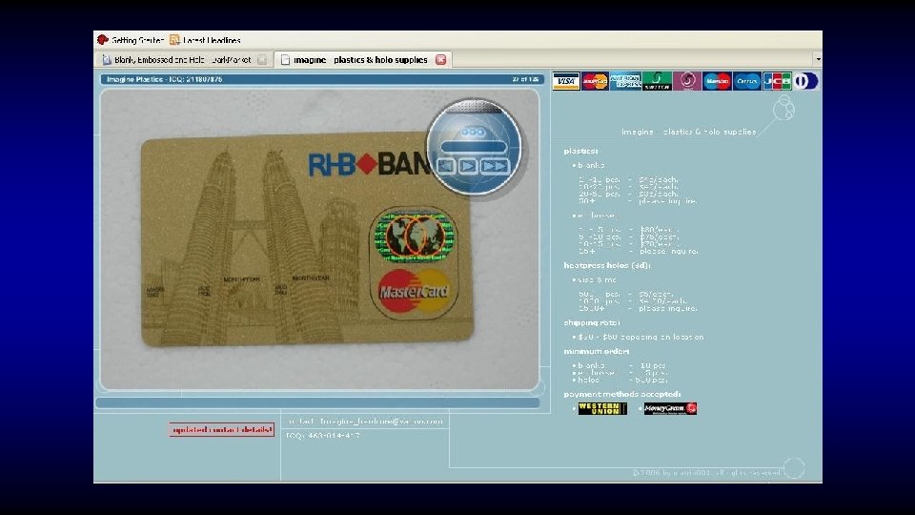
Task: Close the imagine plastics & holo supplies tab
Action: pyautogui.click(x=441, y=59)
